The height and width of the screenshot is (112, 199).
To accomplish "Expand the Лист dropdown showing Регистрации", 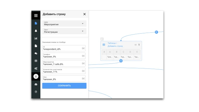I will (x=64, y=31).
